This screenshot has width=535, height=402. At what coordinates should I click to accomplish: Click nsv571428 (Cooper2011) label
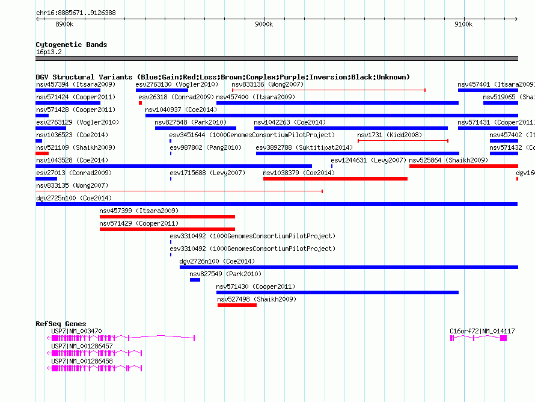point(76,110)
